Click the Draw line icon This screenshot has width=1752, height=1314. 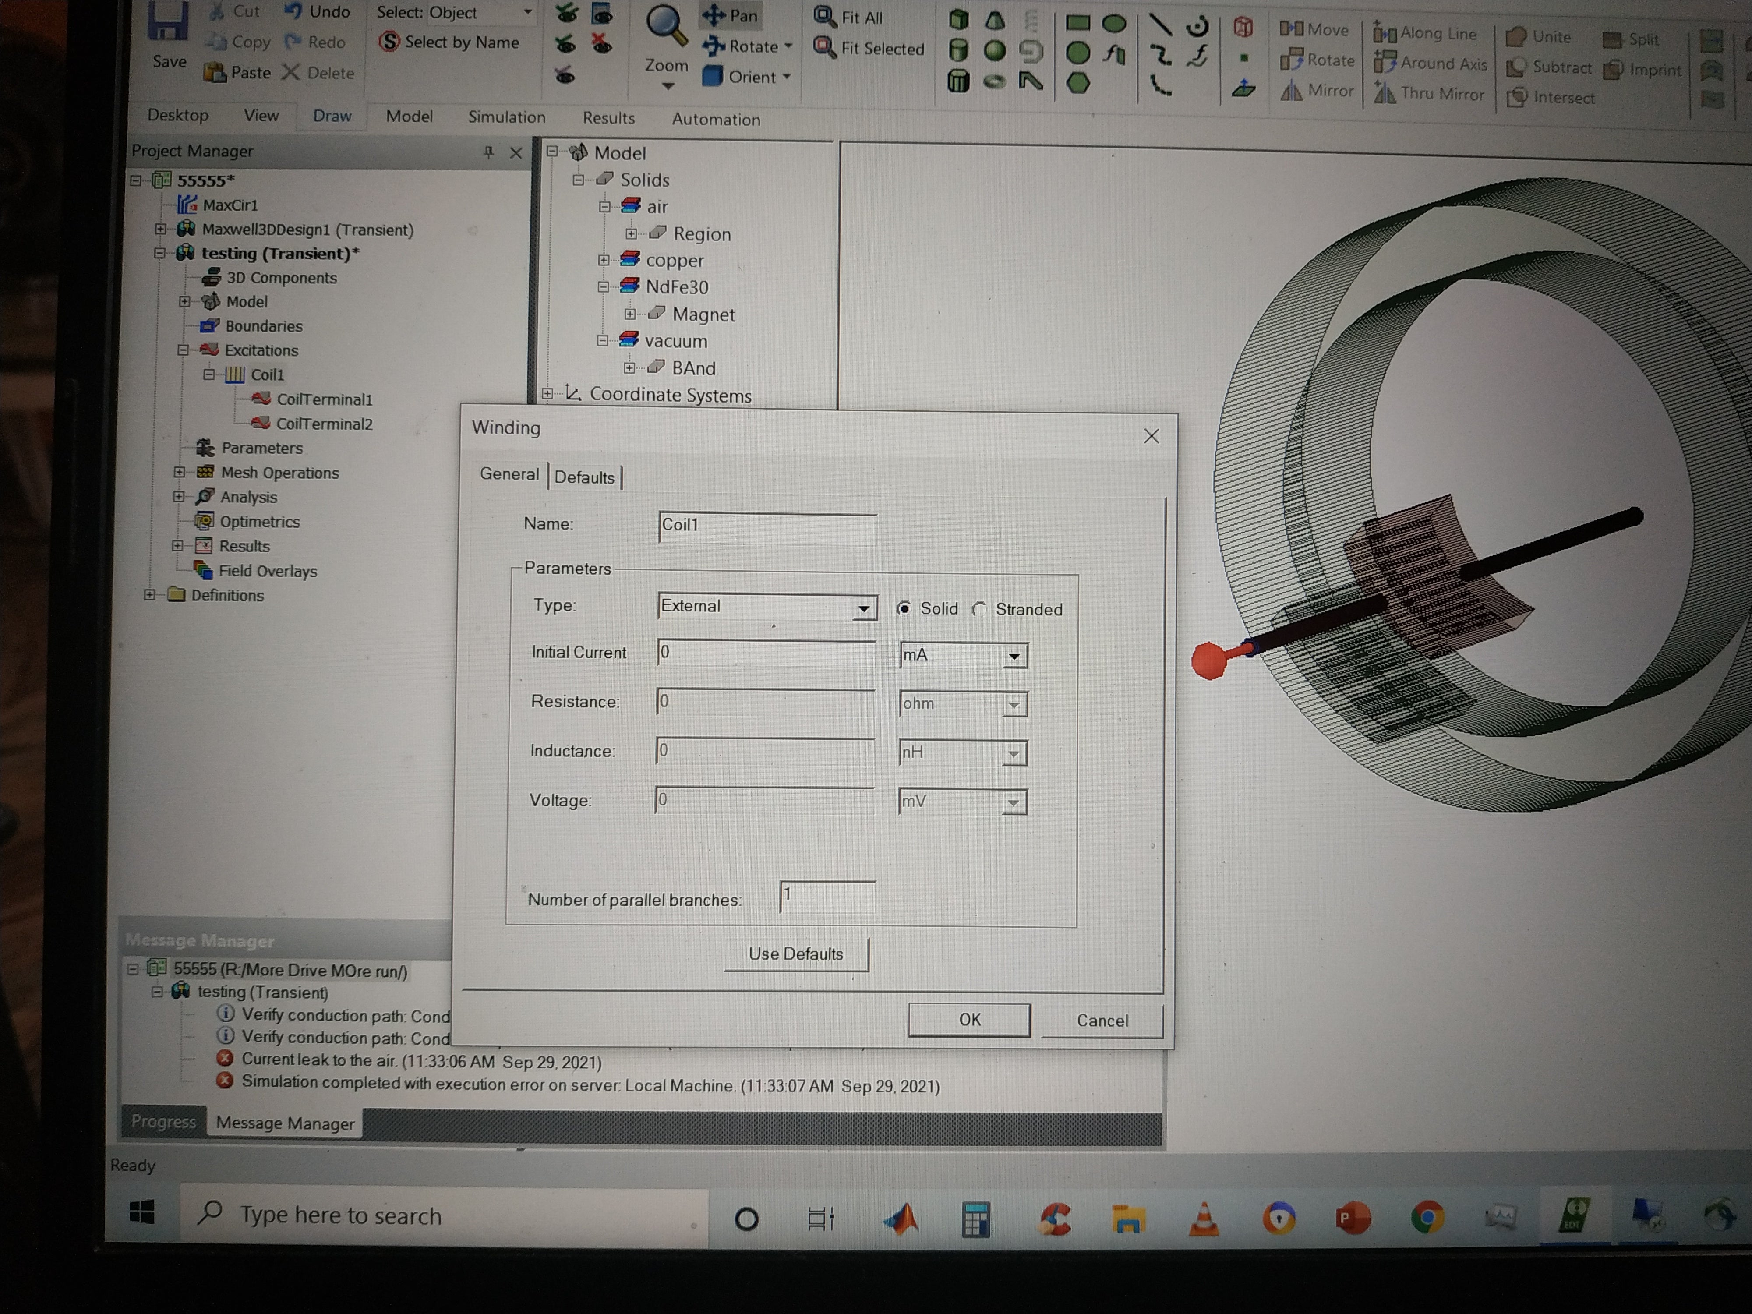click(1159, 24)
